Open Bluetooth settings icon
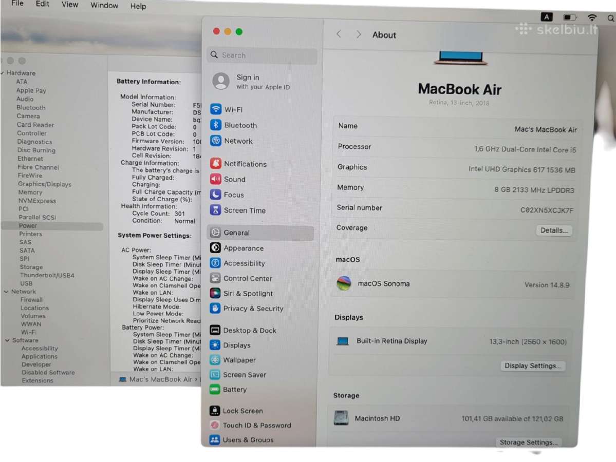Viewport: 616px width, 462px height. pos(216,125)
